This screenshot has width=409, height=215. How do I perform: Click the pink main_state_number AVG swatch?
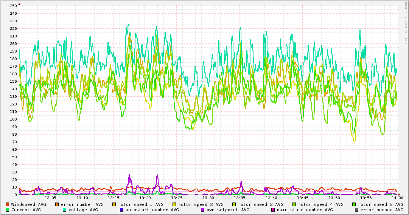(273, 210)
